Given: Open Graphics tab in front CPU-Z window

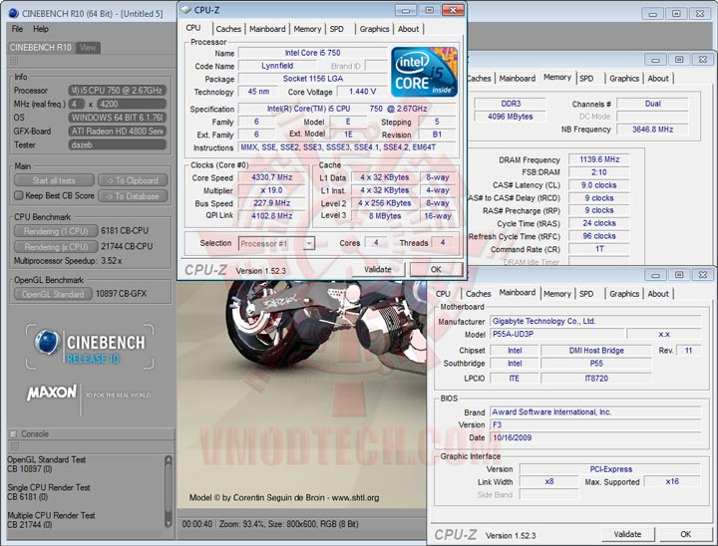Looking at the screenshot, I should pos(374,29).
